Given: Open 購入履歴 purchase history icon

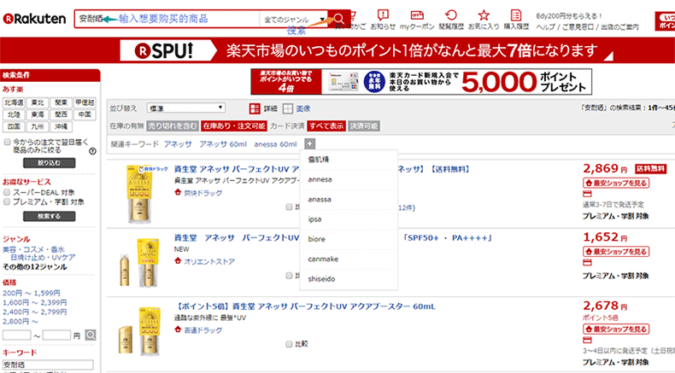Looking at the screenshot, I should click(x=517, y=15).
